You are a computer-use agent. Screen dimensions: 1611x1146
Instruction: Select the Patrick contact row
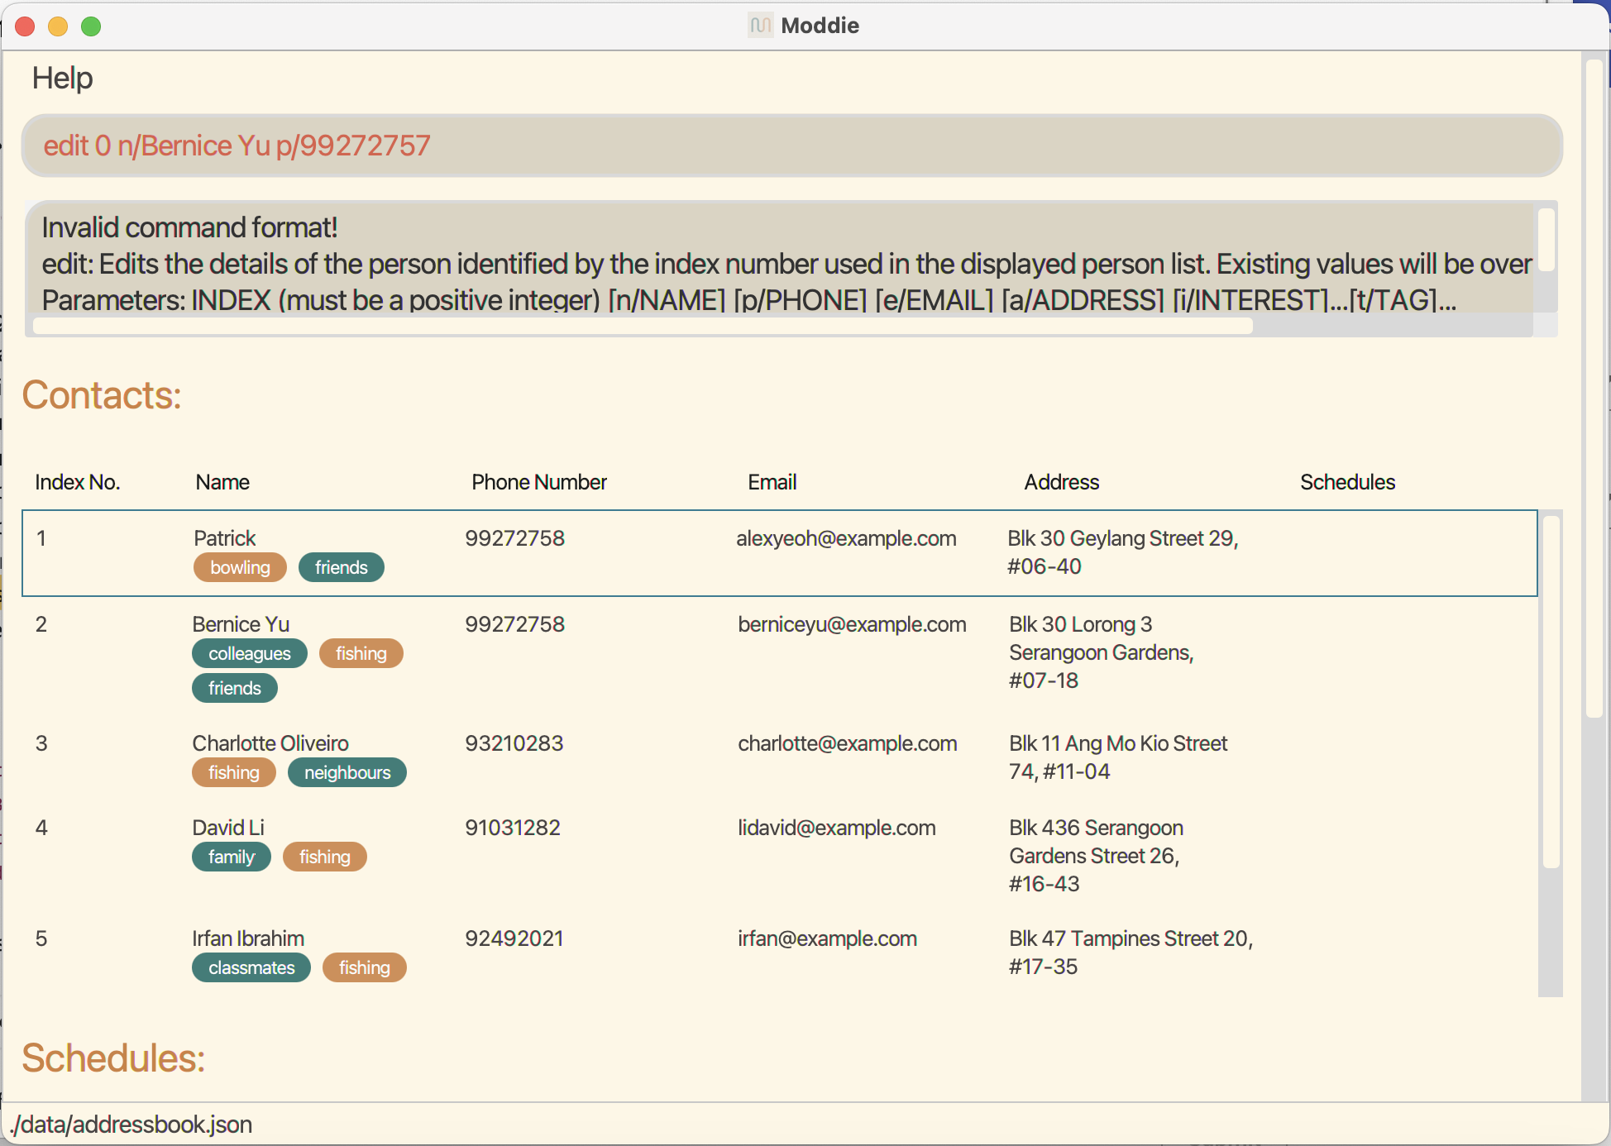777,552
